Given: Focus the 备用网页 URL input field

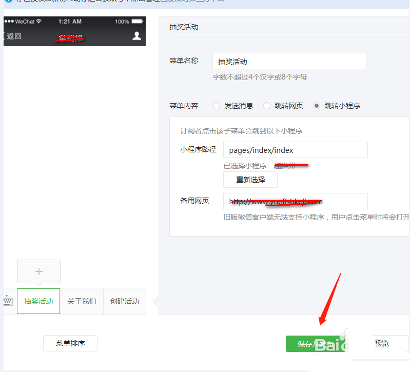Looking at the screenshot, I should pyautogui.click(x=296, y=201).
